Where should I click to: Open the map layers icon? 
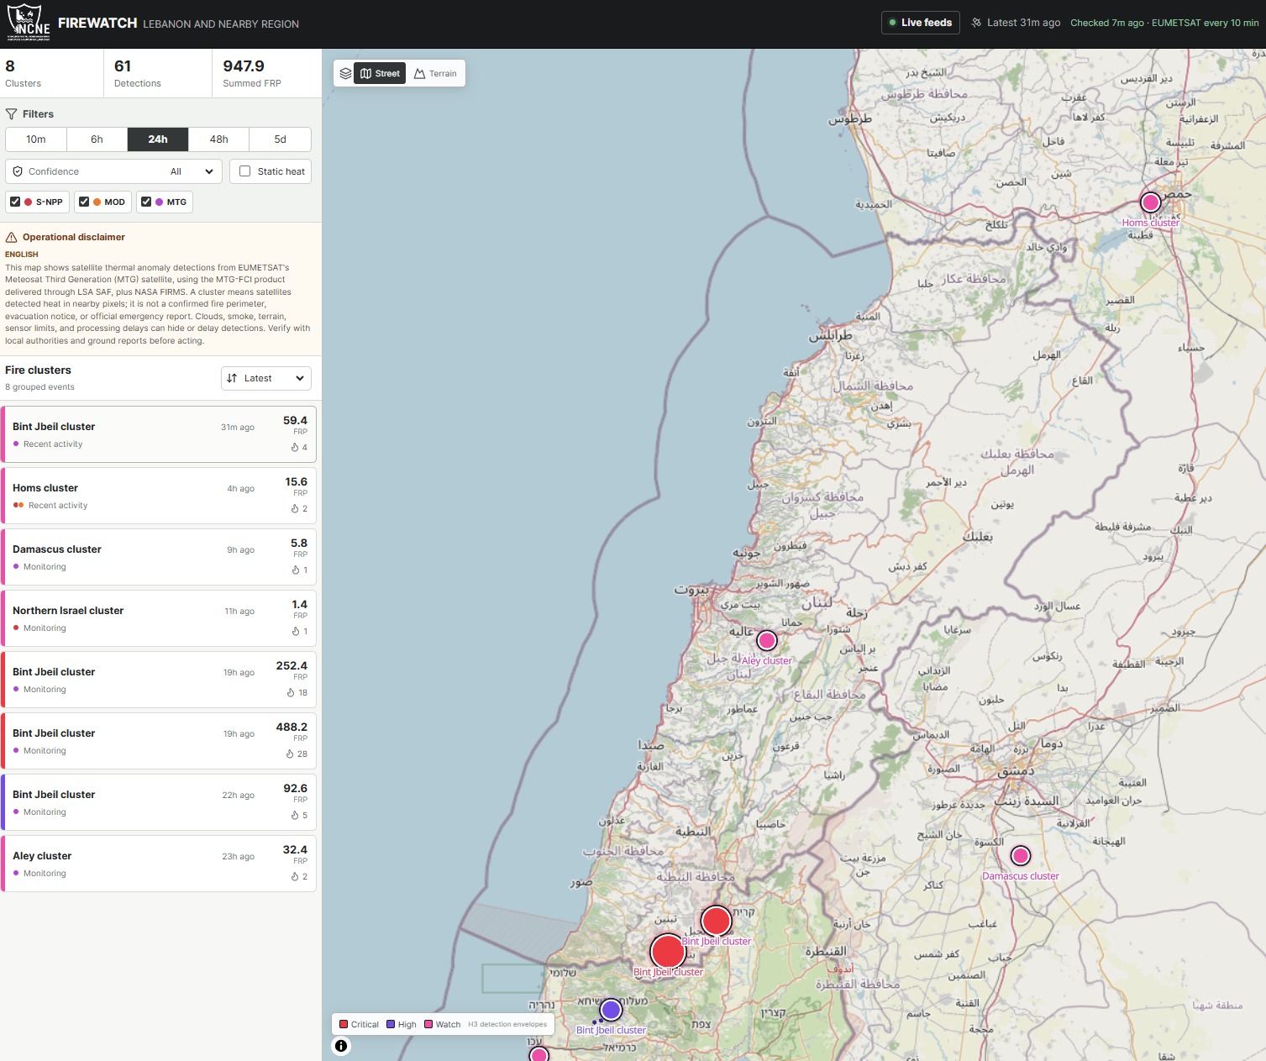pos(345,74)
